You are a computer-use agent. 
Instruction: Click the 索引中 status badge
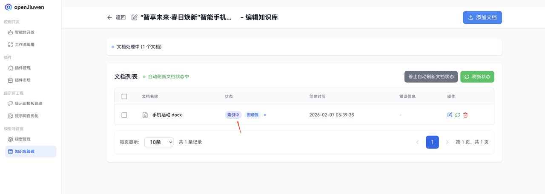[233, 115]
